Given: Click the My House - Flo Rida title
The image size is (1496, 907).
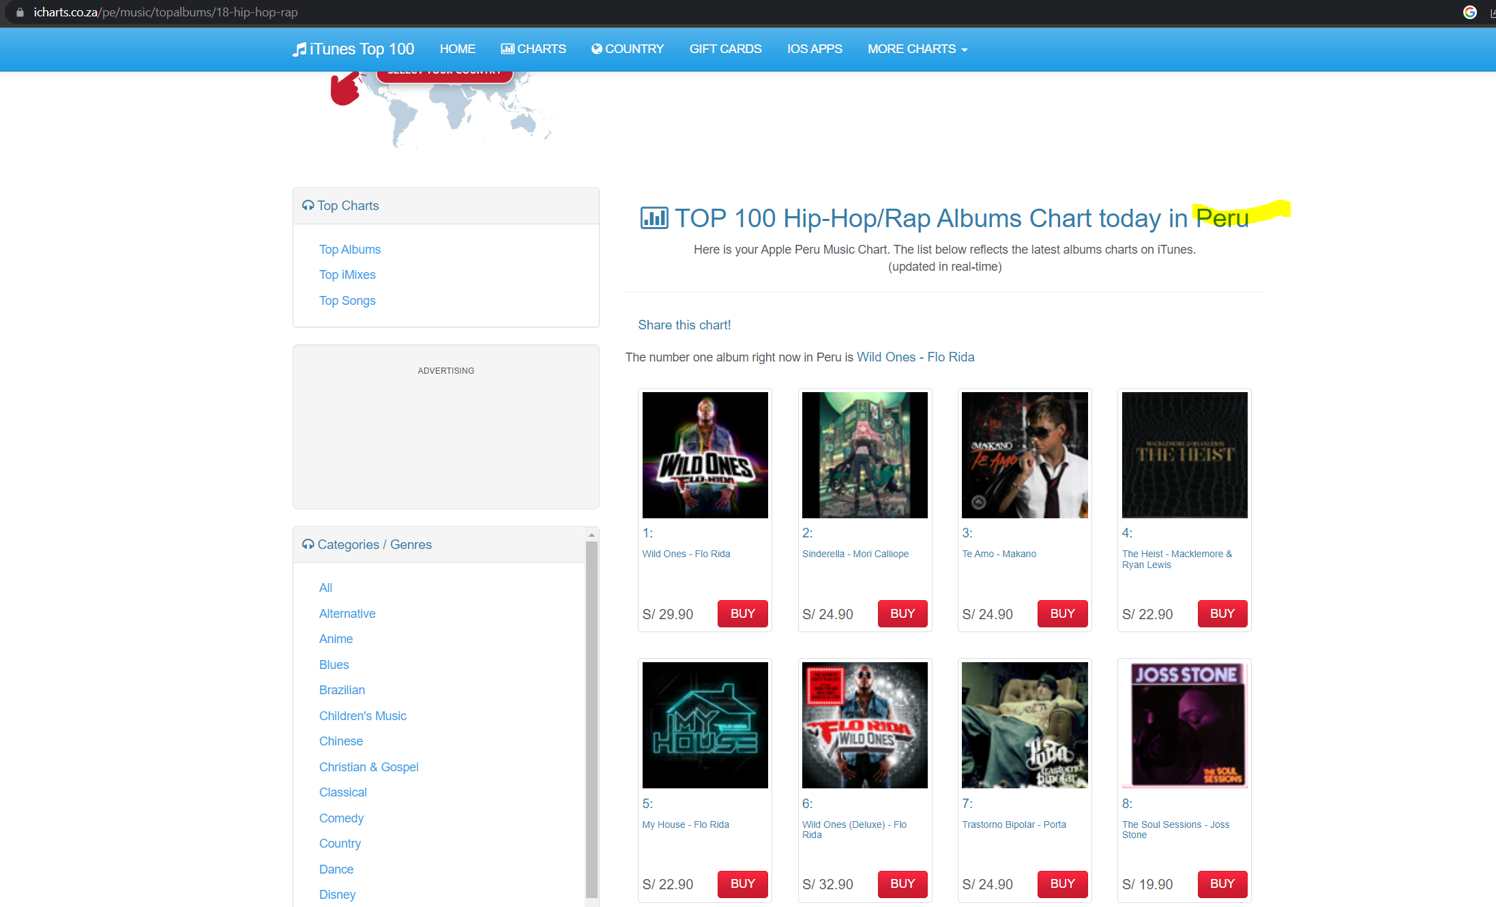Looking at the screenshot, I should (686, 825).
